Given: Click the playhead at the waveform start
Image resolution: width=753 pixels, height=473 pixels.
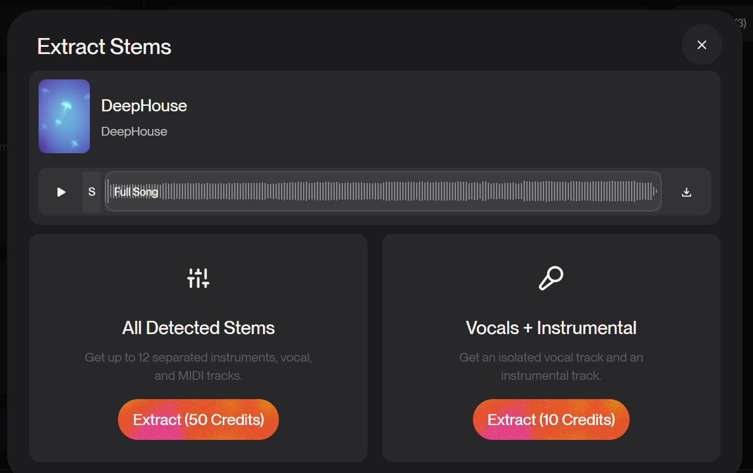Looking at the screenshot, I should pyautogui.click(x=108, y=192).
